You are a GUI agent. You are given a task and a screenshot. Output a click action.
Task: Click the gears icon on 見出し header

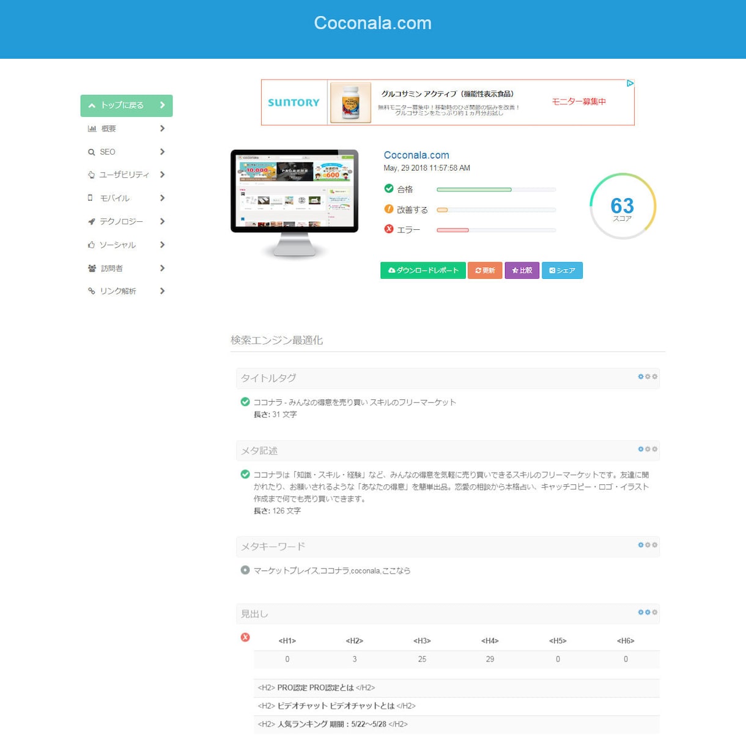click(648, 612)
